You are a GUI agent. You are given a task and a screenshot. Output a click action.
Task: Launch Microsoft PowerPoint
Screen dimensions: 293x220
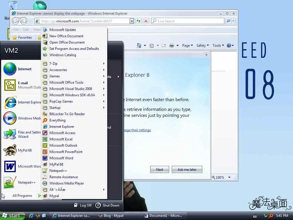74,152
